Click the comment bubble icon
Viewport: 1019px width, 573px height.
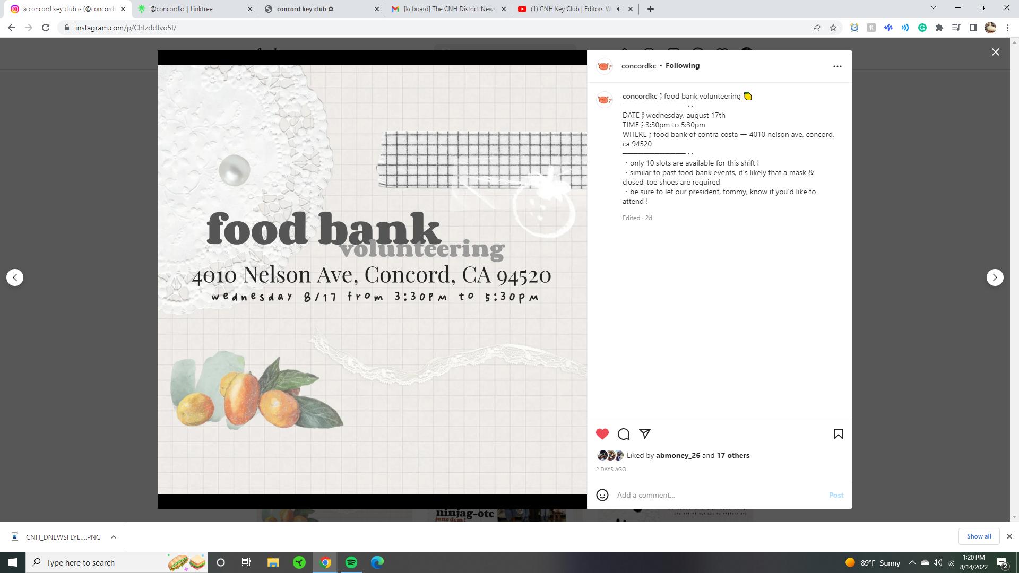click(x=624, y=434)
